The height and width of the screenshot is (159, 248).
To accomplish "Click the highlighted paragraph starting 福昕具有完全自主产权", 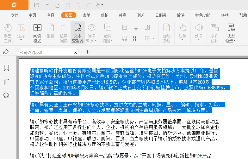I will [127, 107].
